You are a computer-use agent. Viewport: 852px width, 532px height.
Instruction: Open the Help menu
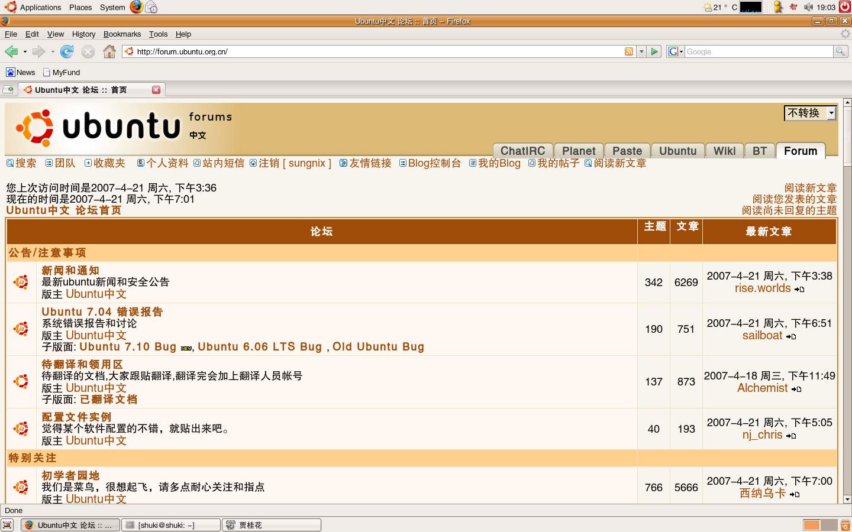point(183,34)
